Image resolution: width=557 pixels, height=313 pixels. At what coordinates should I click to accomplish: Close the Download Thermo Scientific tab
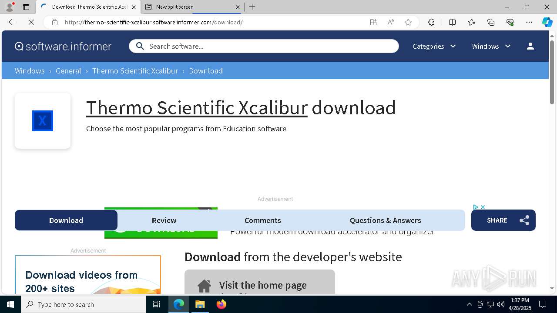click(x=134, y=7)
